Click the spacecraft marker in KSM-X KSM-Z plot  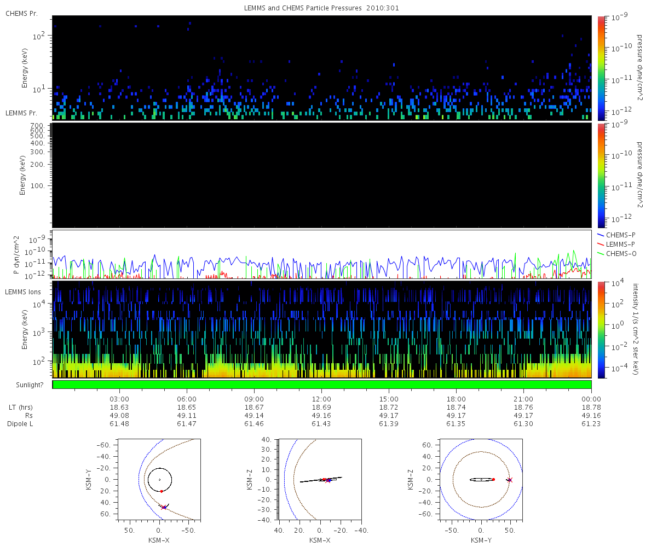(327, 480)
